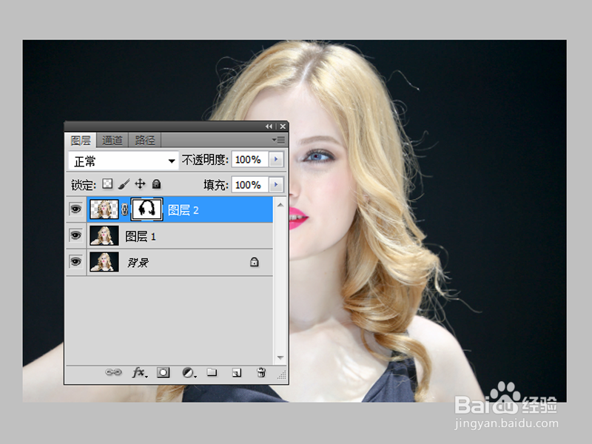Click the 不透明度 100% field
This screenshot has width=592, height=444.
click(249, 159)
